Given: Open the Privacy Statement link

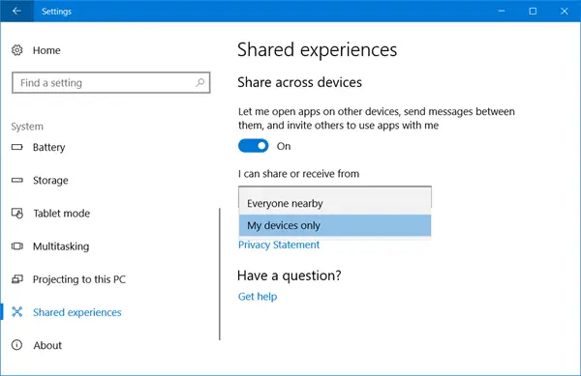Looking at the screenshot, I should coord(279,245).
